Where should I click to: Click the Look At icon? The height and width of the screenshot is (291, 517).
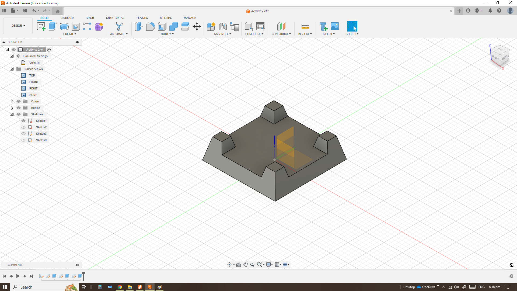(x=239, y=265)
